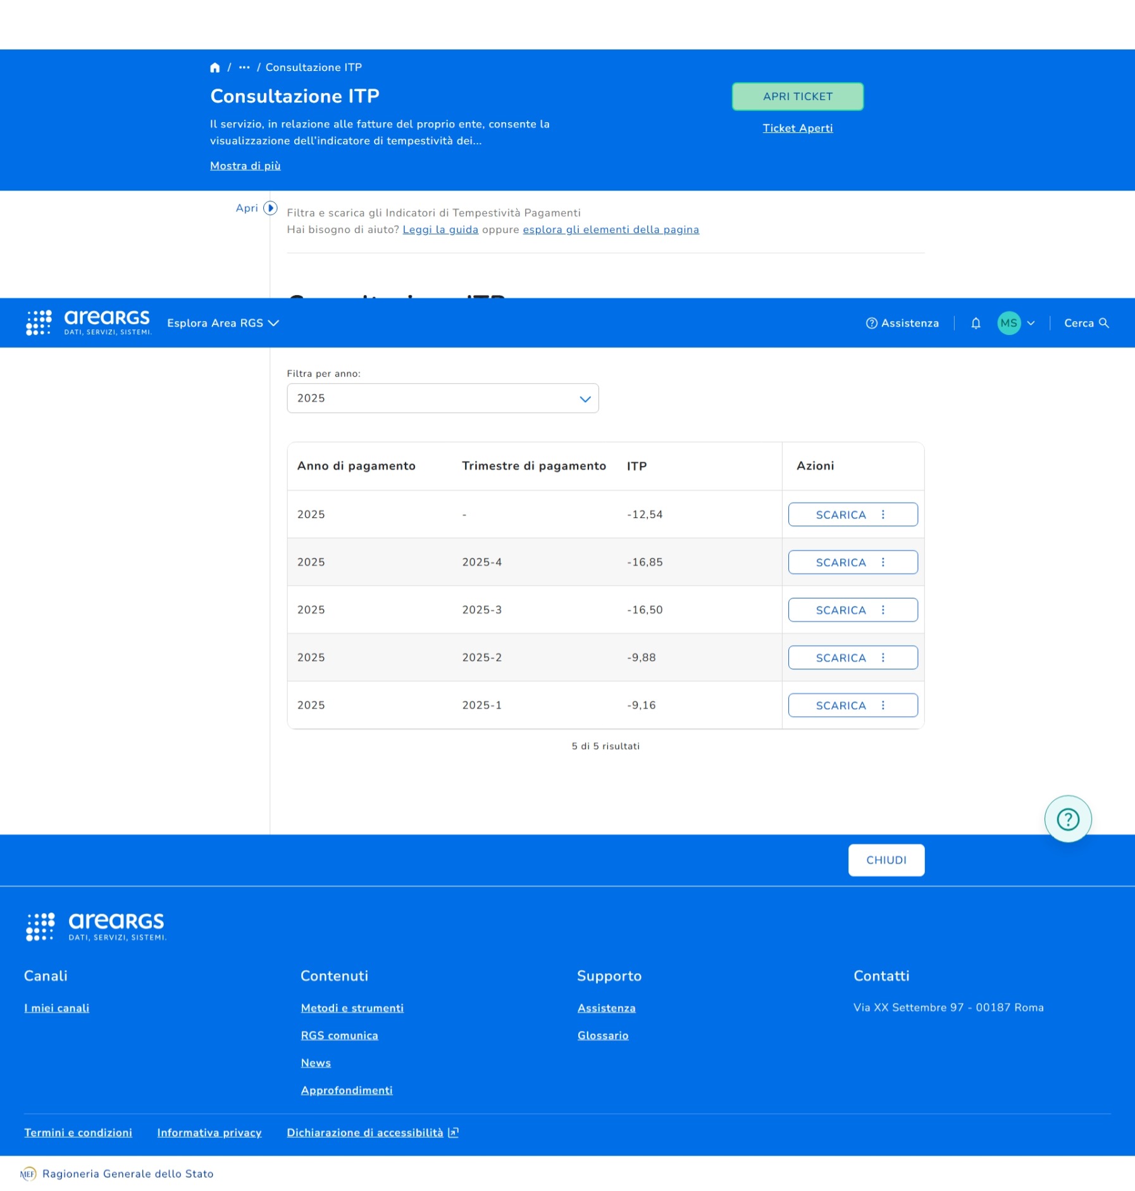The width and height of the screenshot is (1135, 1191).
Task: Open Assistenza in the top navigation
Action: pyautogui.click(x=902, y=324)
